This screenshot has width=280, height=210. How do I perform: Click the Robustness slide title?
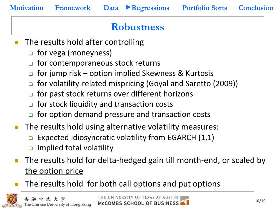pyautogui.click(x=138, y=27)
